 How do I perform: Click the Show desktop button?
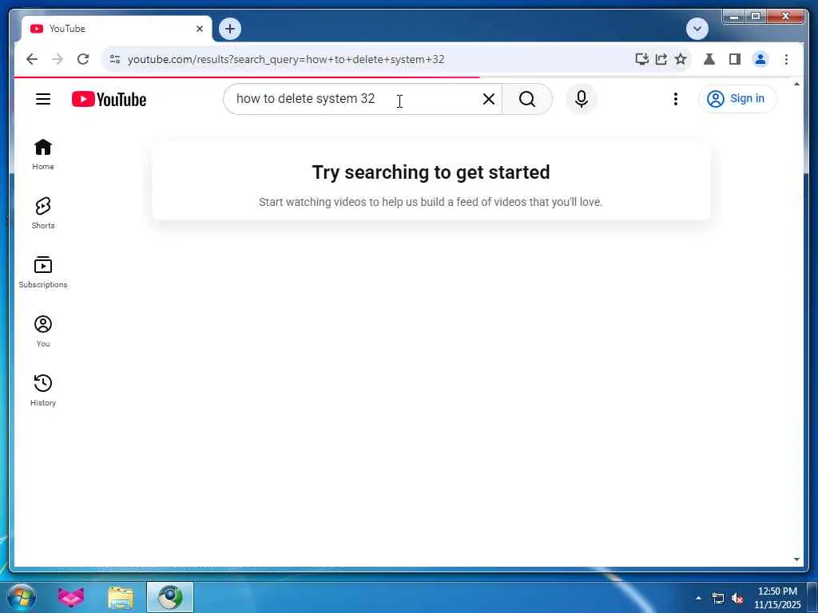tap(812, 597)
